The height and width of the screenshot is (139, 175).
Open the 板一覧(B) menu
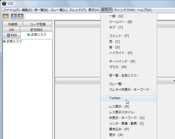(x=41, y=10)
